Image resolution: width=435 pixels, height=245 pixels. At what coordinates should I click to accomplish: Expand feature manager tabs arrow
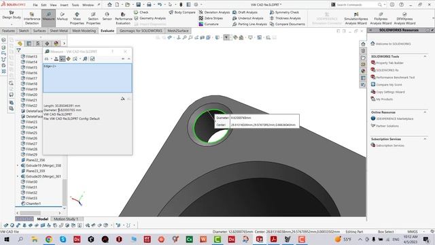(x=64, y=44)
